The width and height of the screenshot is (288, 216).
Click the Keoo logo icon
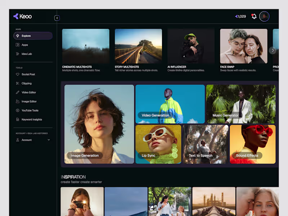(16, 16)
